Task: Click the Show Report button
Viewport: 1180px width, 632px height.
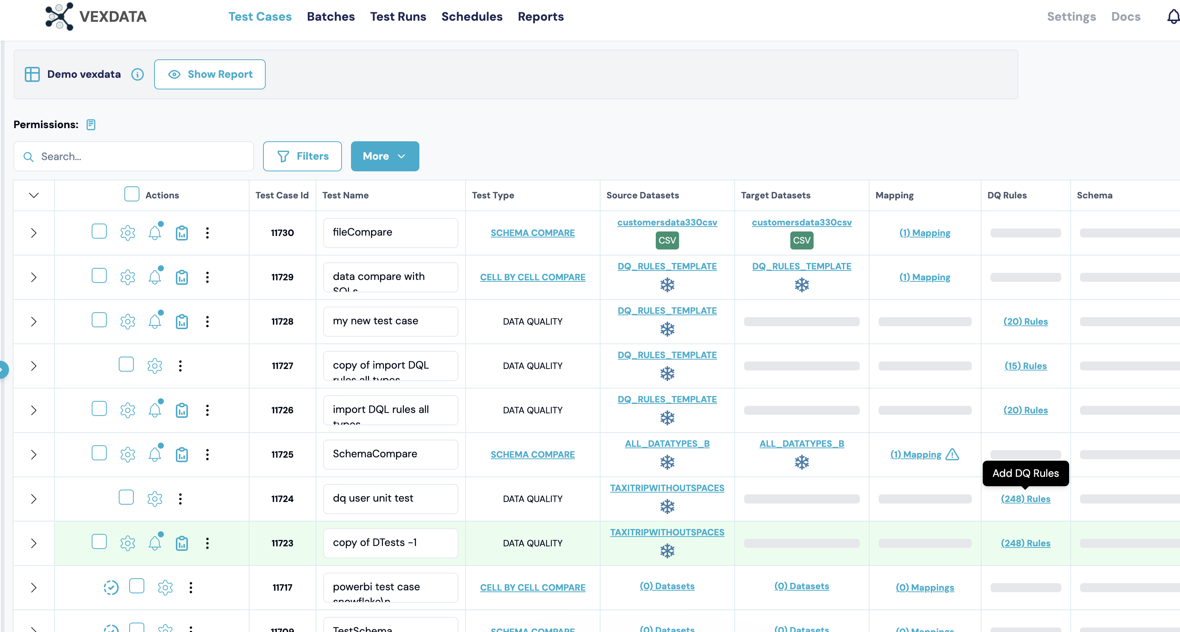Action: (x=210, y=74)
